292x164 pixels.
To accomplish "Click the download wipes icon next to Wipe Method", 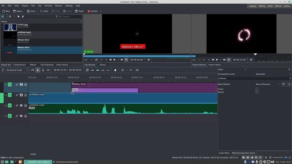I will (x=289, y=84).
